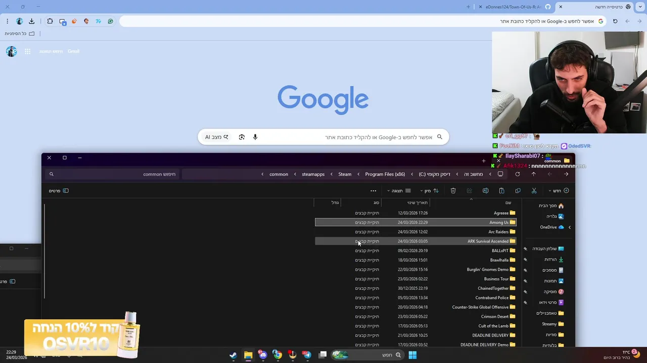Click the Rename icon in Explorer toolbar
The width and height of the screenshot is (647, 363).
tap(485, 191)
